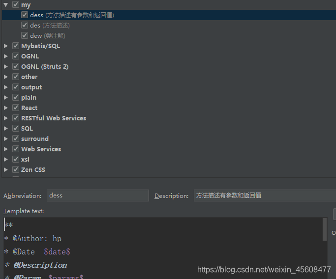Viewport: 336px width, 279px height.
Task: Toggle the SQL group checkbox
Action: (16, 128)
